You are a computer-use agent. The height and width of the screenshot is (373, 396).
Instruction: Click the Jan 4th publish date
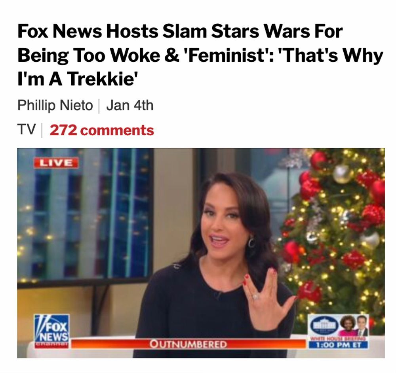click(x=130, y=106)
